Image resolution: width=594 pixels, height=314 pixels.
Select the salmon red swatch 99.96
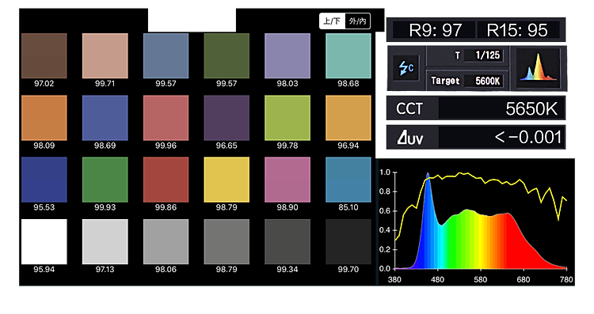coord(166,118)
